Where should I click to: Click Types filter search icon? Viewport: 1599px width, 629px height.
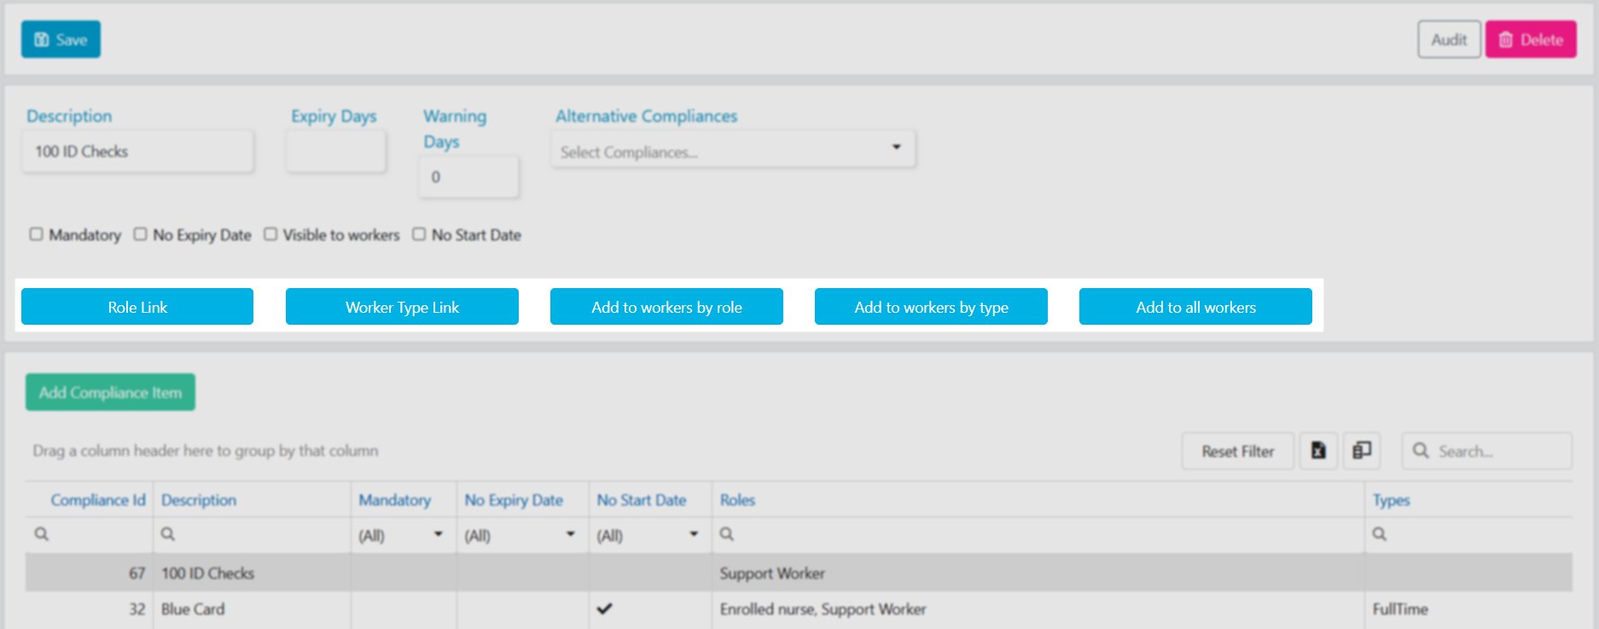click(1379, 534)
